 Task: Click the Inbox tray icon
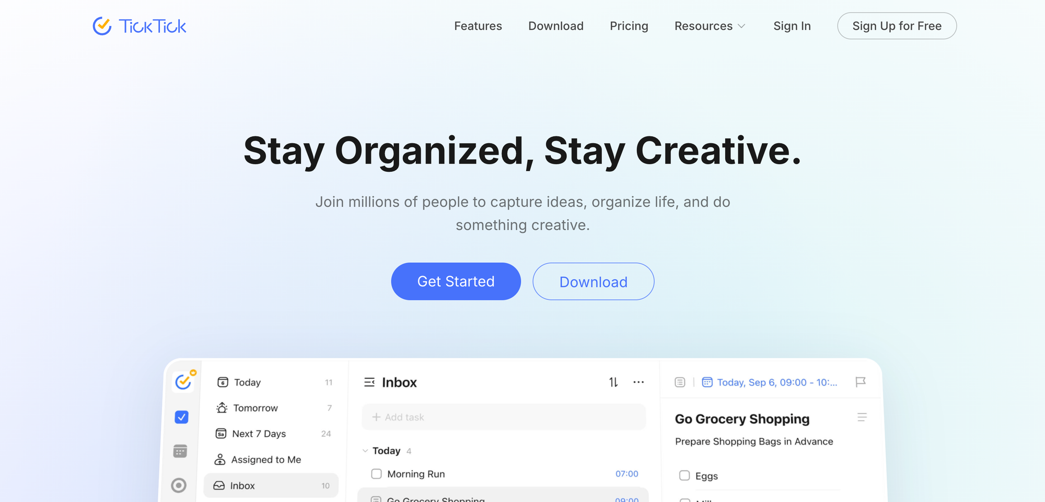pos(219,485)
